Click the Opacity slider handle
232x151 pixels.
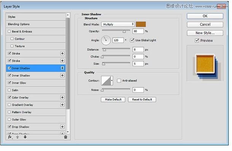click(124, 31)
